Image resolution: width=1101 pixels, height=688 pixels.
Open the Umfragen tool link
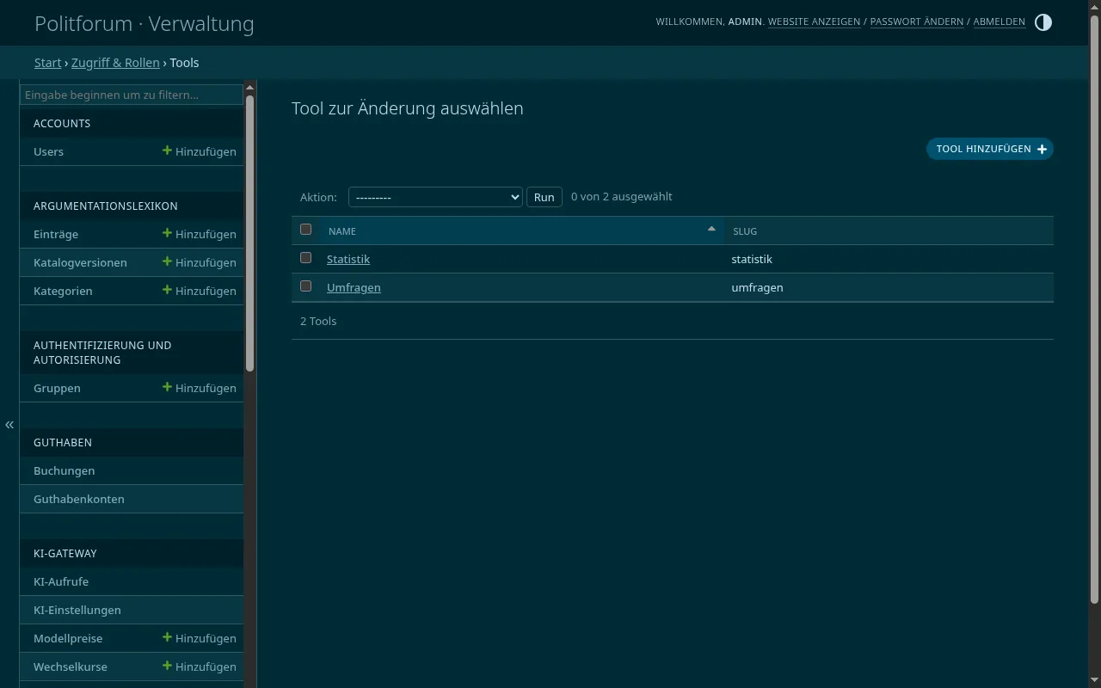(x=354, y=287)
